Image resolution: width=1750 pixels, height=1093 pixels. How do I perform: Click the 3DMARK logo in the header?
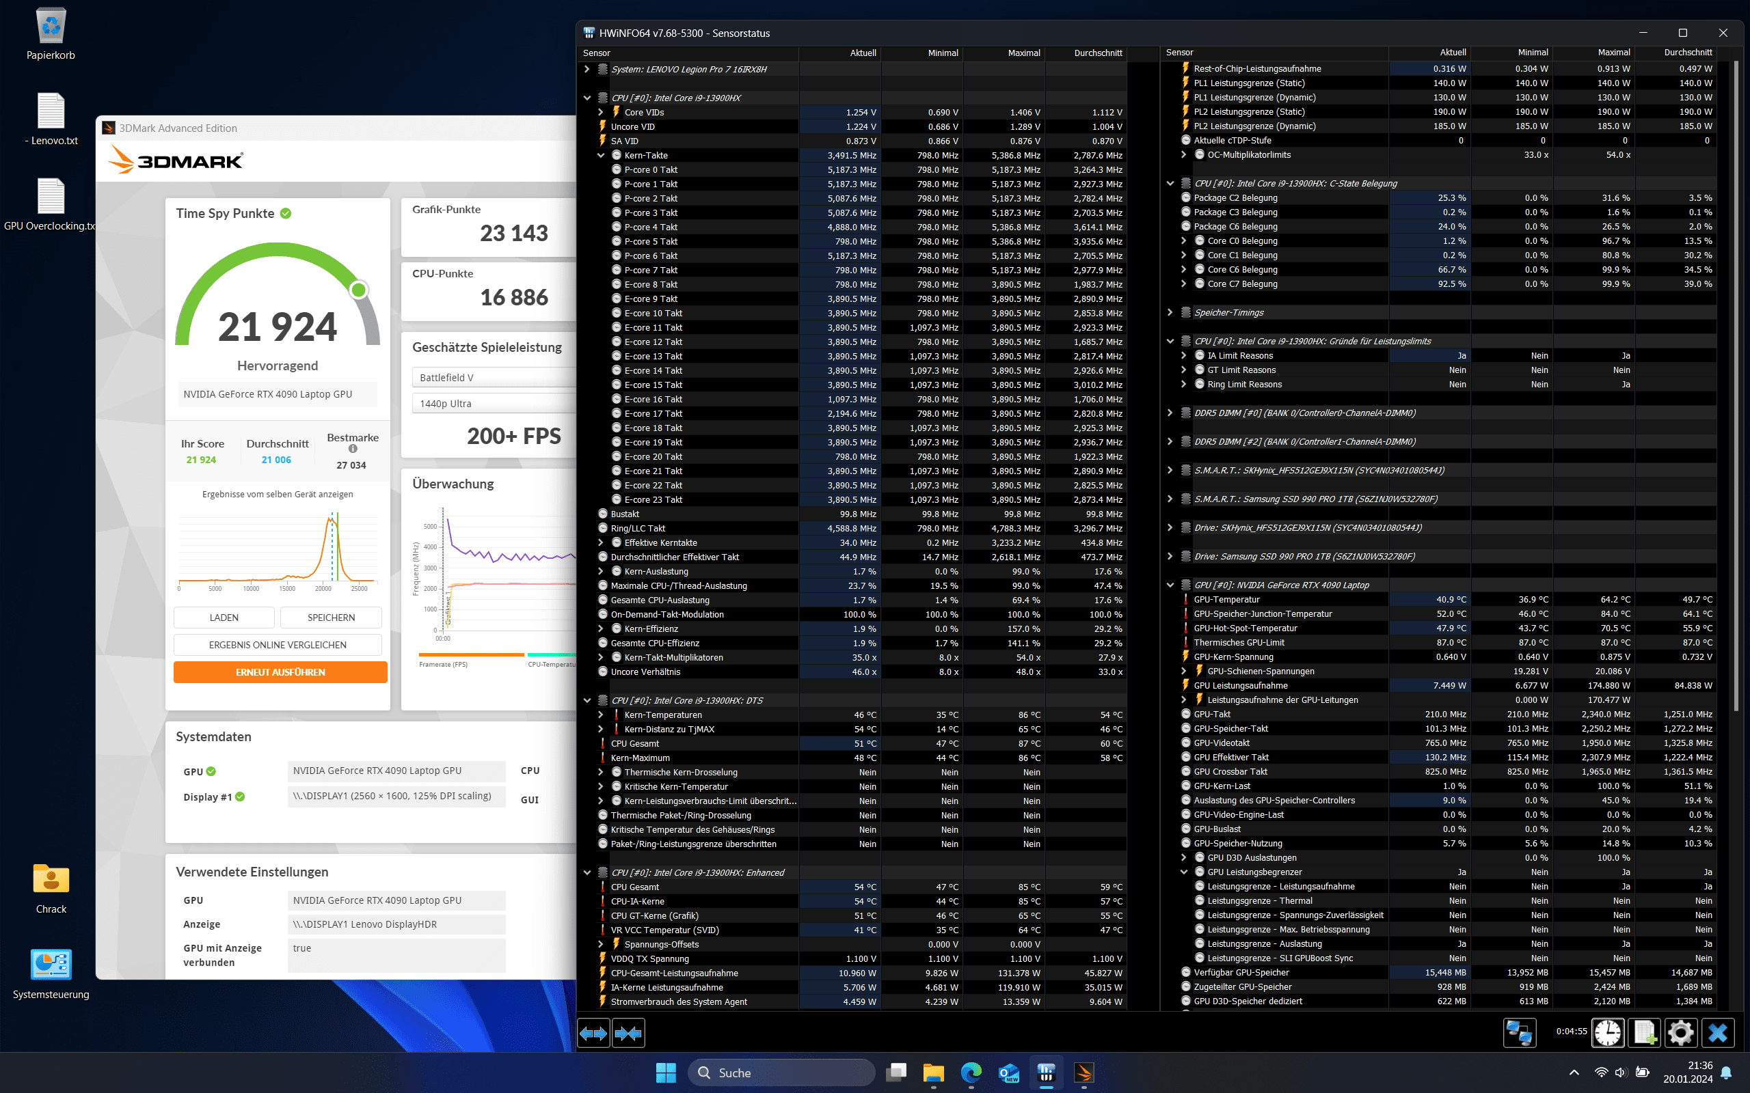[x=176, y=161]
